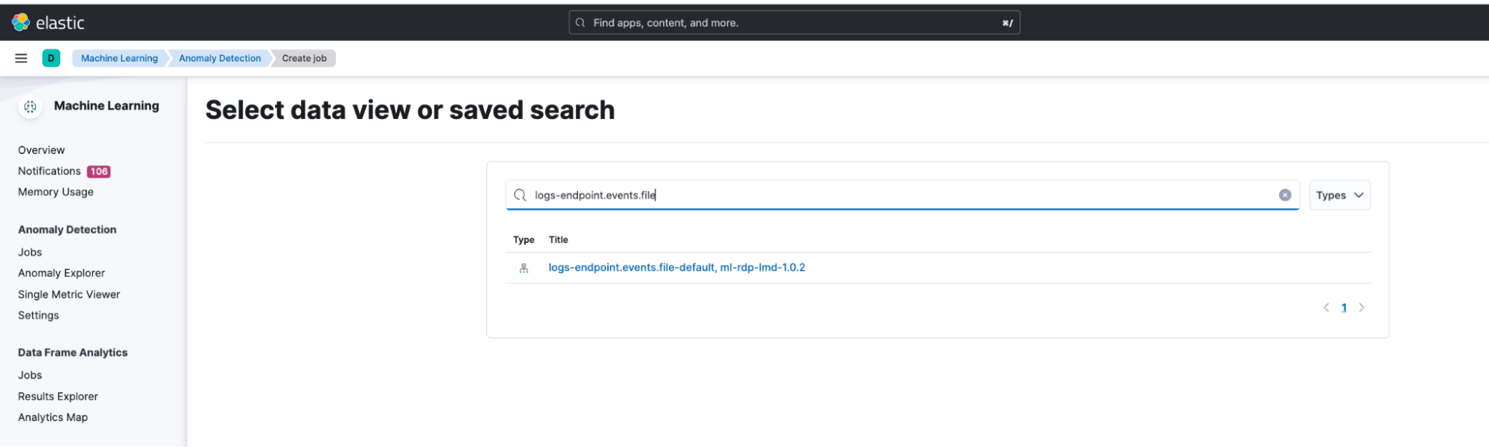The image size is (1489, 447).
Task: Open Anomaly Explorer
Action: [x=61, y=273]
